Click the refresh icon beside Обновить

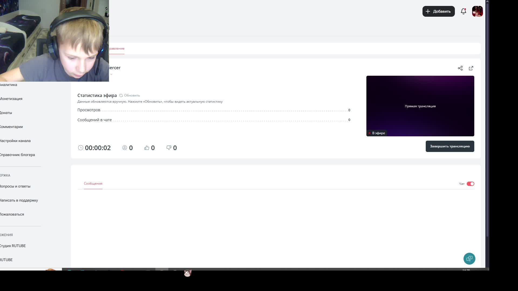point(121,95)
